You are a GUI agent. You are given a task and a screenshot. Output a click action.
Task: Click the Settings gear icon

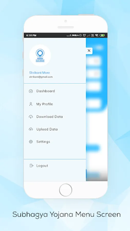click(31, 142)
